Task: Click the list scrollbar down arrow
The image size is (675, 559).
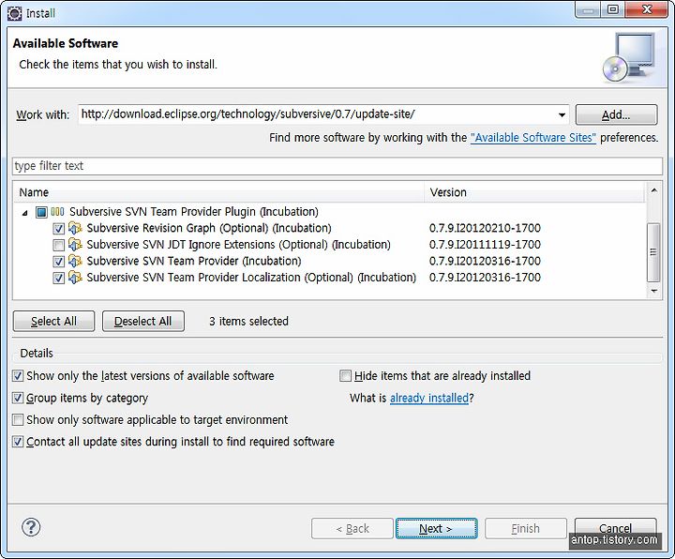Action: pos(654,291)
